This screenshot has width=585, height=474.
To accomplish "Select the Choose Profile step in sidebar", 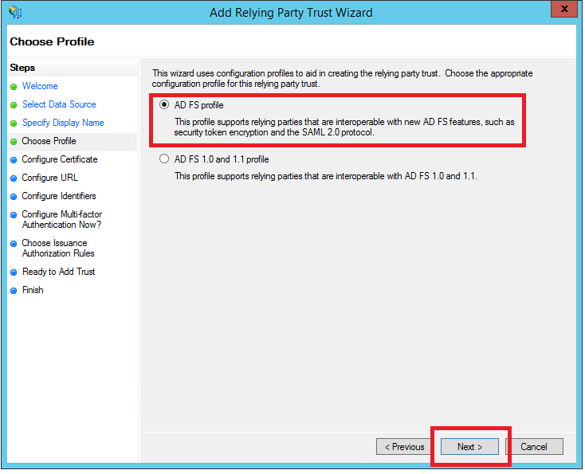I will pyautogui.click(x=49, y=141).
